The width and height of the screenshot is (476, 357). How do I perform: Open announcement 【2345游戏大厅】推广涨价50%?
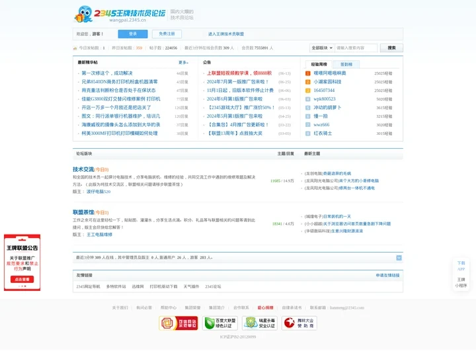coord(241,108)
